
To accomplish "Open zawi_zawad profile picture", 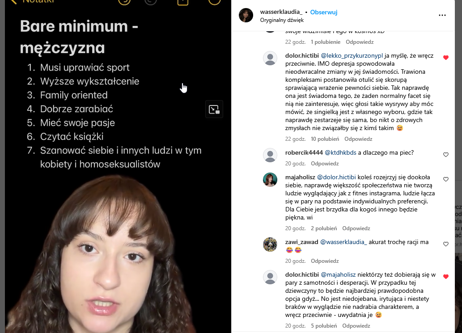I will click(270, 244).
